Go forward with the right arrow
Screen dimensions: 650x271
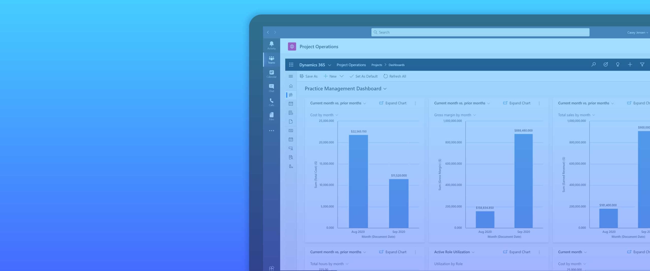[x=275, y=32]
